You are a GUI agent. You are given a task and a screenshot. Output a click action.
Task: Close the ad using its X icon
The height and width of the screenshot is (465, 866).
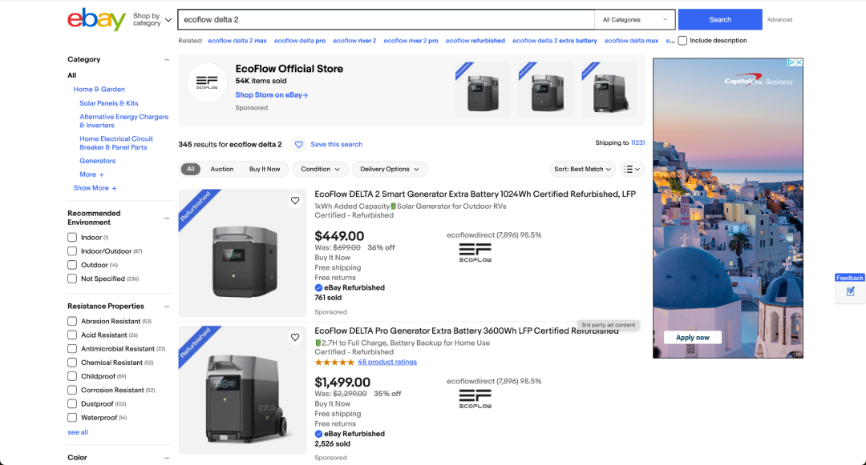point(799,62)
